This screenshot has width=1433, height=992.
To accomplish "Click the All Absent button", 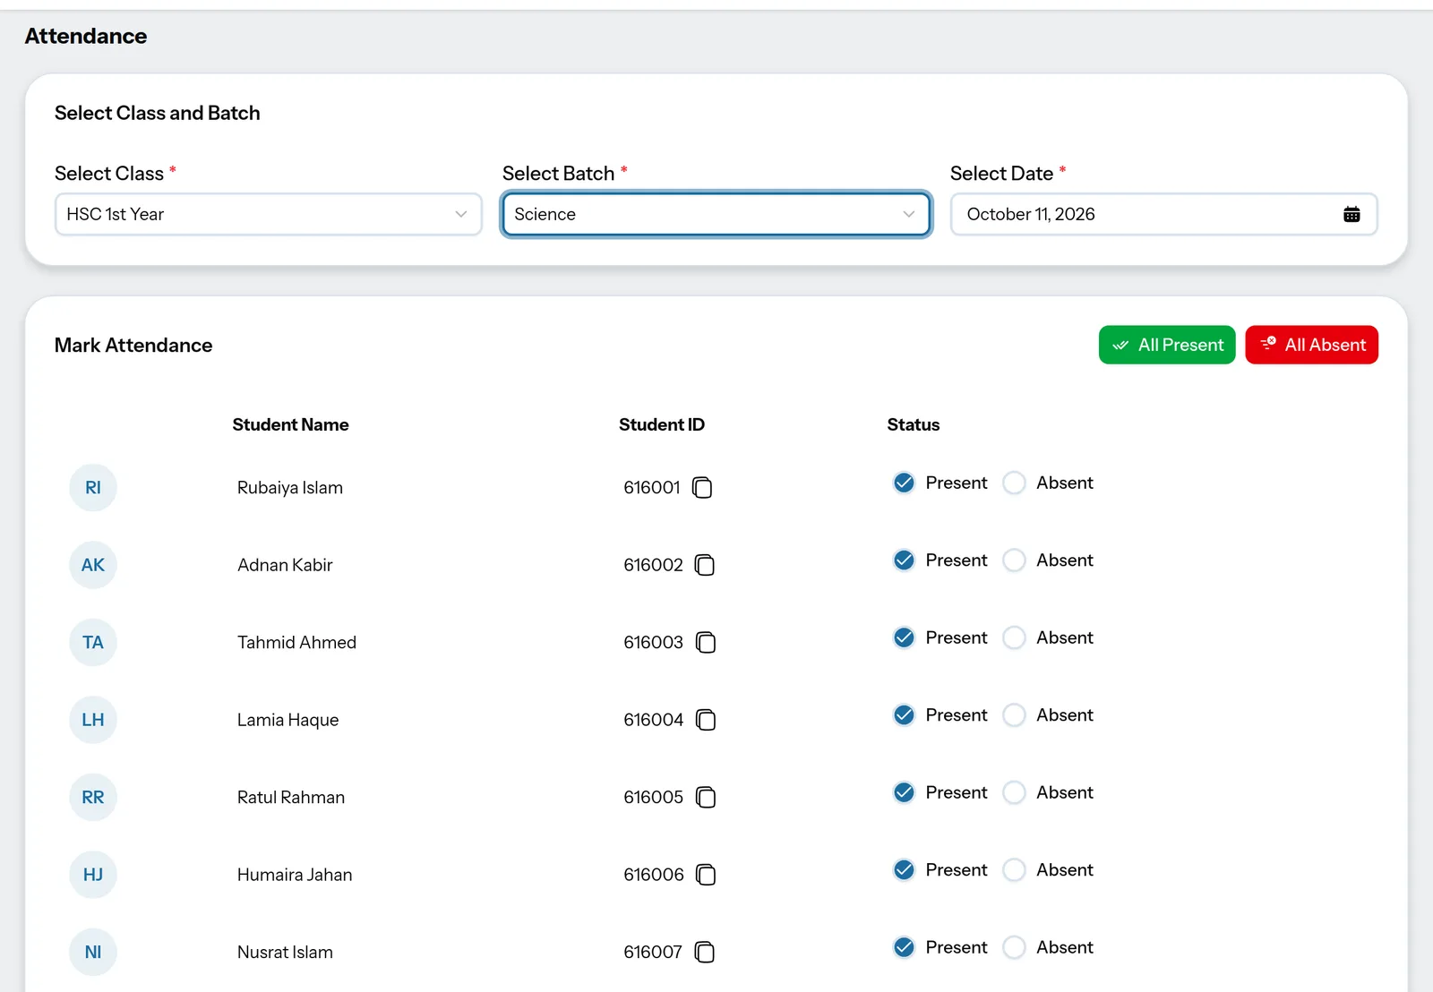I will coord(1311,345).
